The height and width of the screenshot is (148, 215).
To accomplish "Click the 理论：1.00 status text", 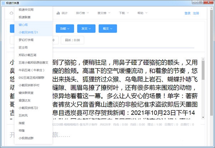I will coord(155,124).
